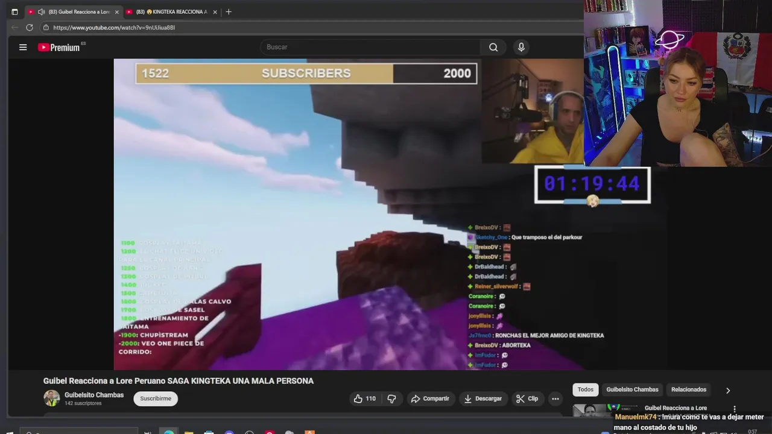Mute the Guibel Reacciona tab speaker icon
The width and height of the screenshot is (772, 434).
pyautogui.click(x=41, y=11)
